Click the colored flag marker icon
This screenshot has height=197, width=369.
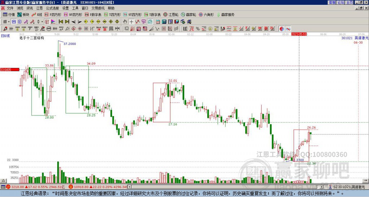click(53, 22)
